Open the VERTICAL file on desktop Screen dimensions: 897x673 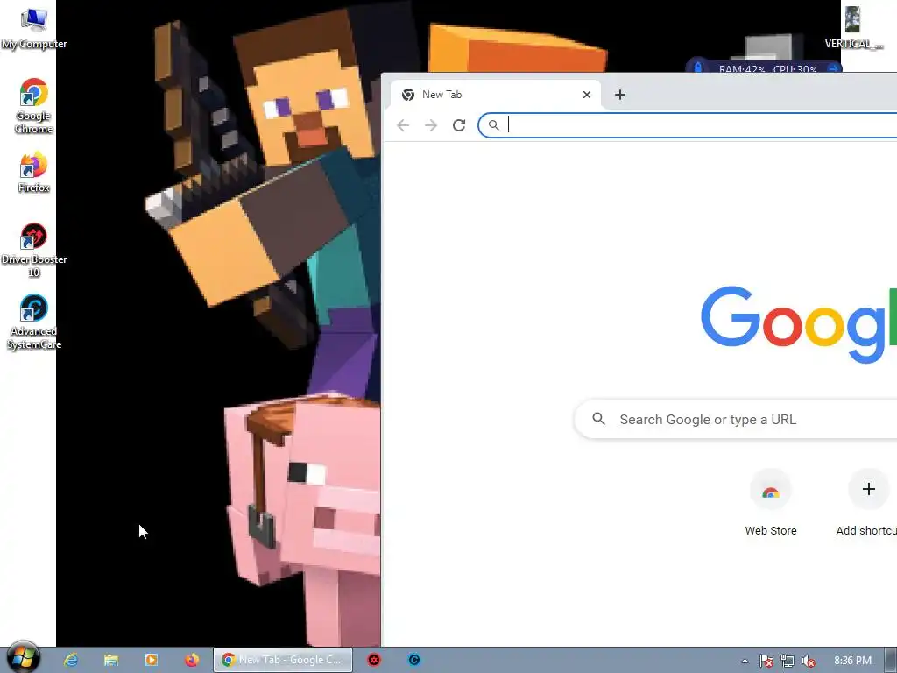853,27
